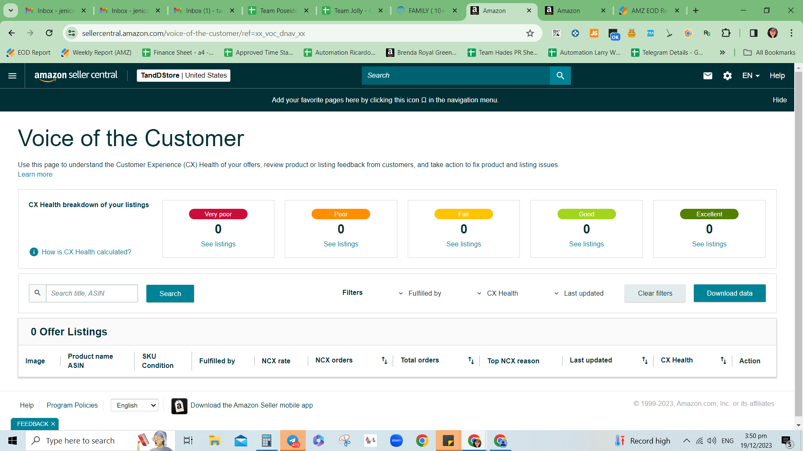
Task: Open the Help link in the header
Action: click(x=777, y=76)
